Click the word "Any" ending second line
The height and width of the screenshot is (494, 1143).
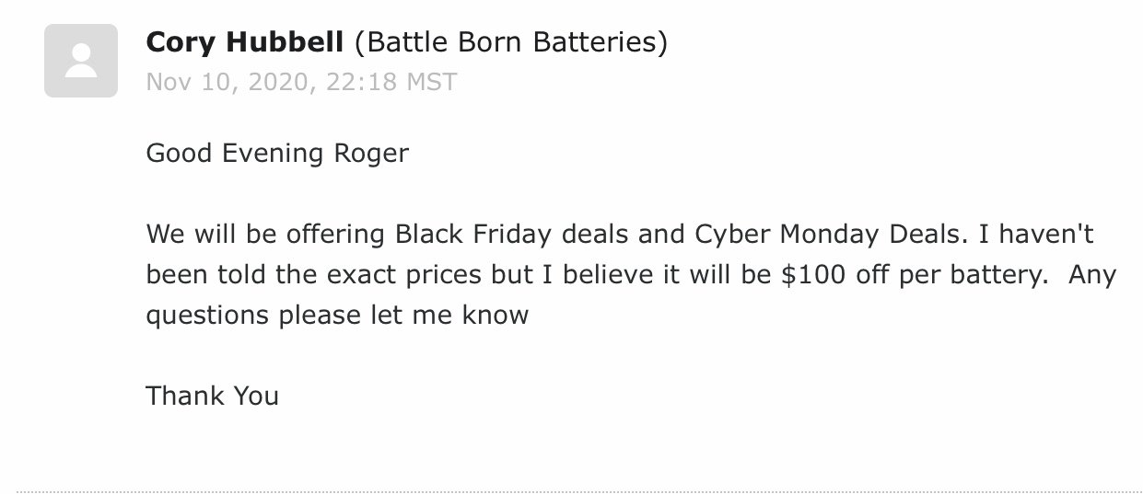(x=1092, y=275)
